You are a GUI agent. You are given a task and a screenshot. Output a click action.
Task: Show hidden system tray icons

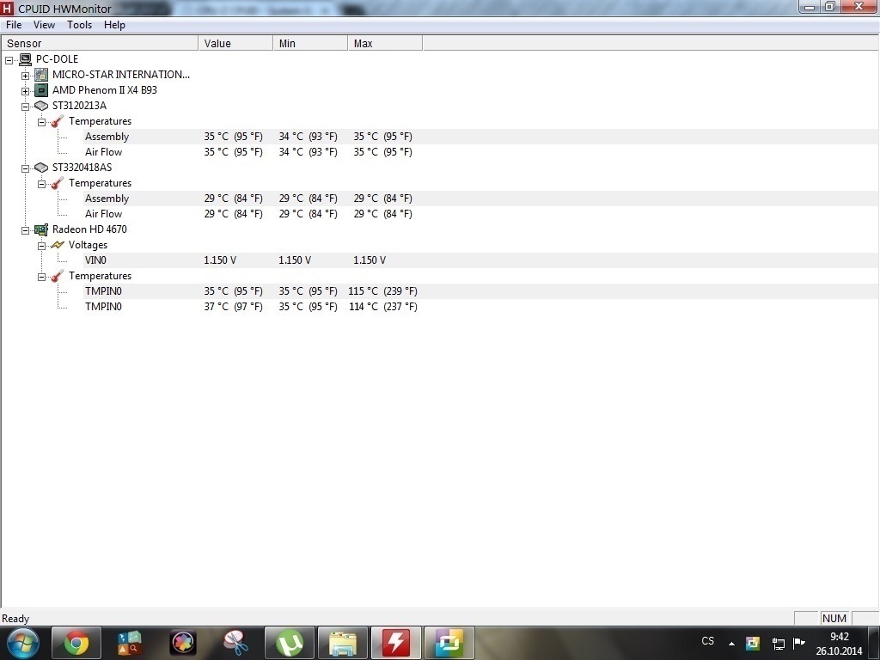(x=731, y=643)
